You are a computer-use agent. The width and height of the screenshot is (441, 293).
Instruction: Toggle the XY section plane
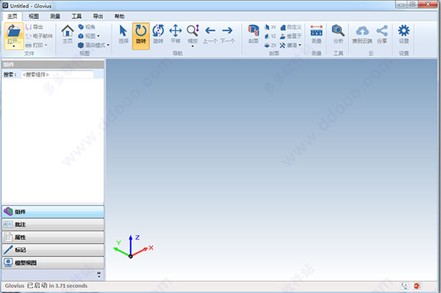270,27
